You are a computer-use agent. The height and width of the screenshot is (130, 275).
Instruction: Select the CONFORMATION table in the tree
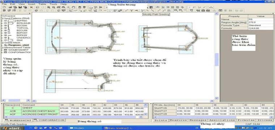point(19,52)
